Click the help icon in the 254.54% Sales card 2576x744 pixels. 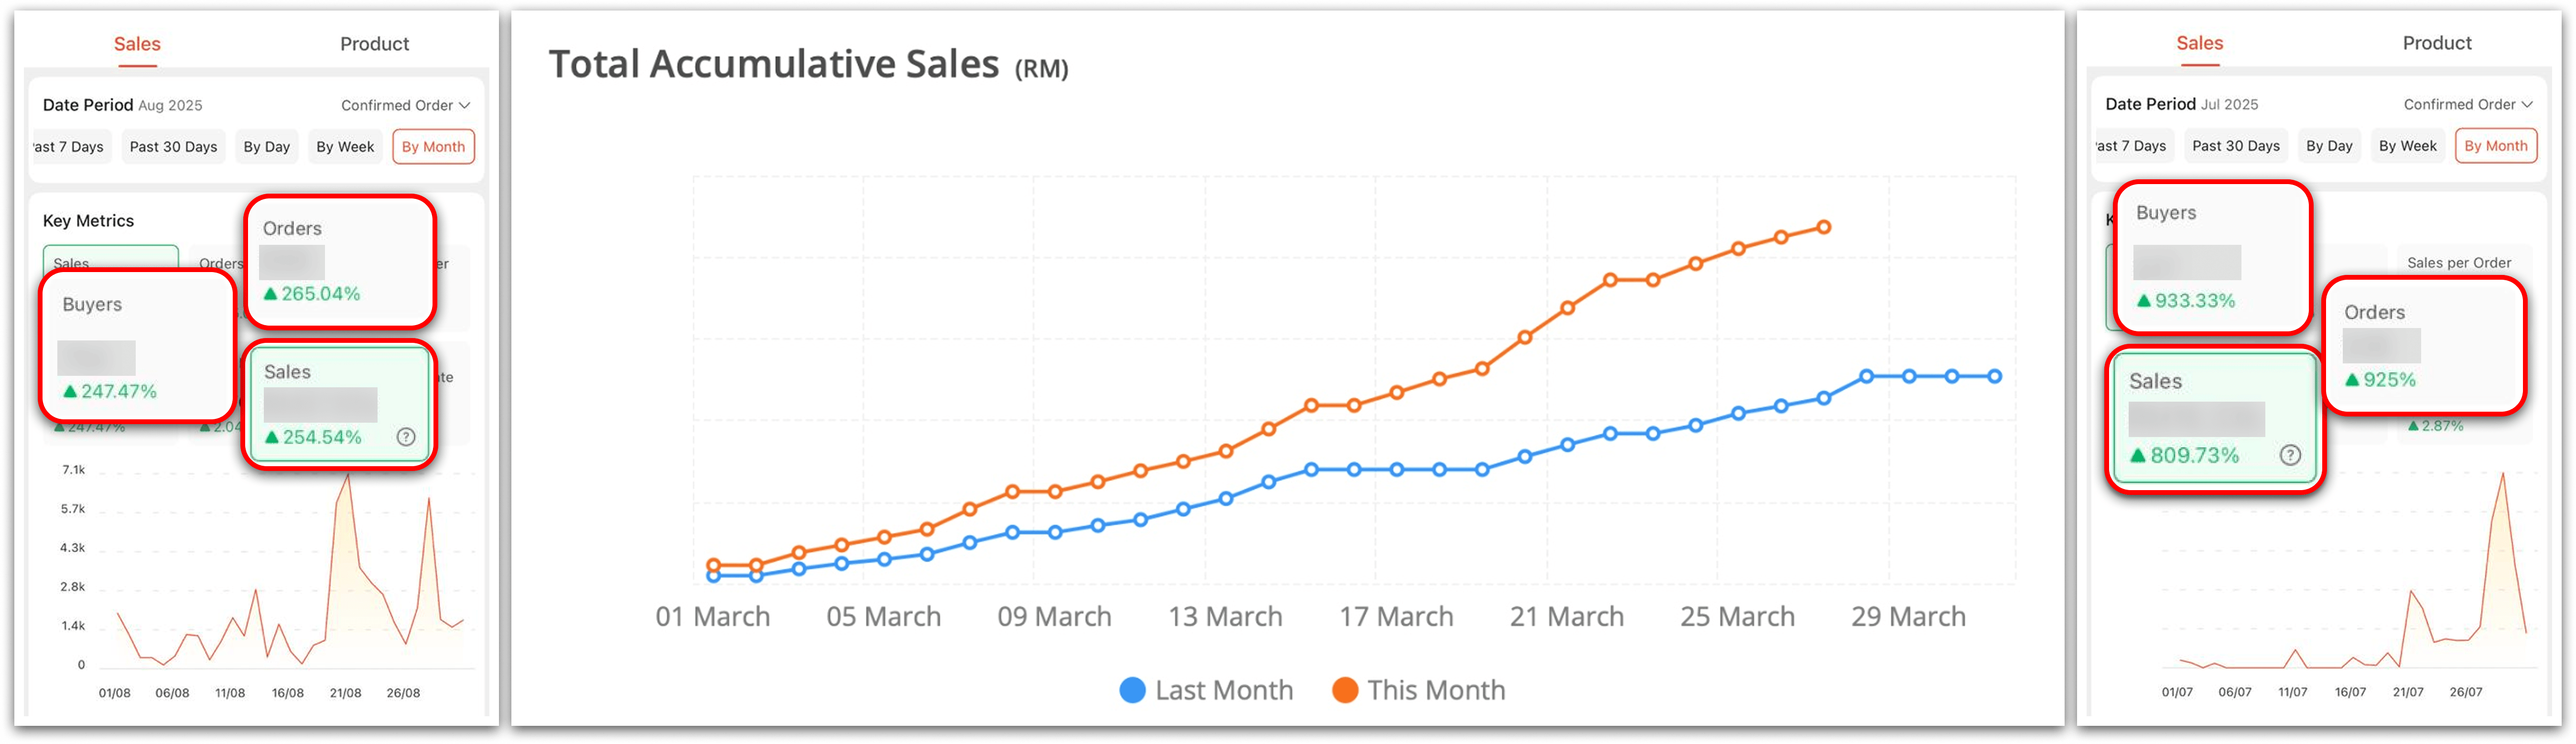[x=406, y=437]
